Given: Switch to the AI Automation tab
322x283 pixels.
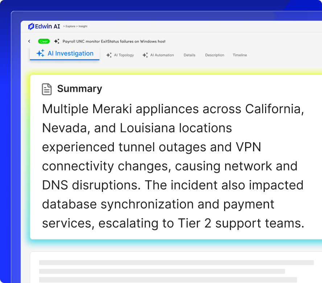Looking at the screenshot, I should (158, 55).
